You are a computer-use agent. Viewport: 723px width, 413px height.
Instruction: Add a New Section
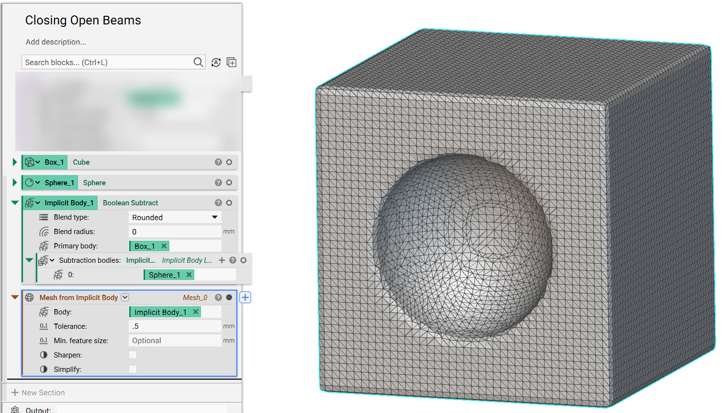coord(38,392)
